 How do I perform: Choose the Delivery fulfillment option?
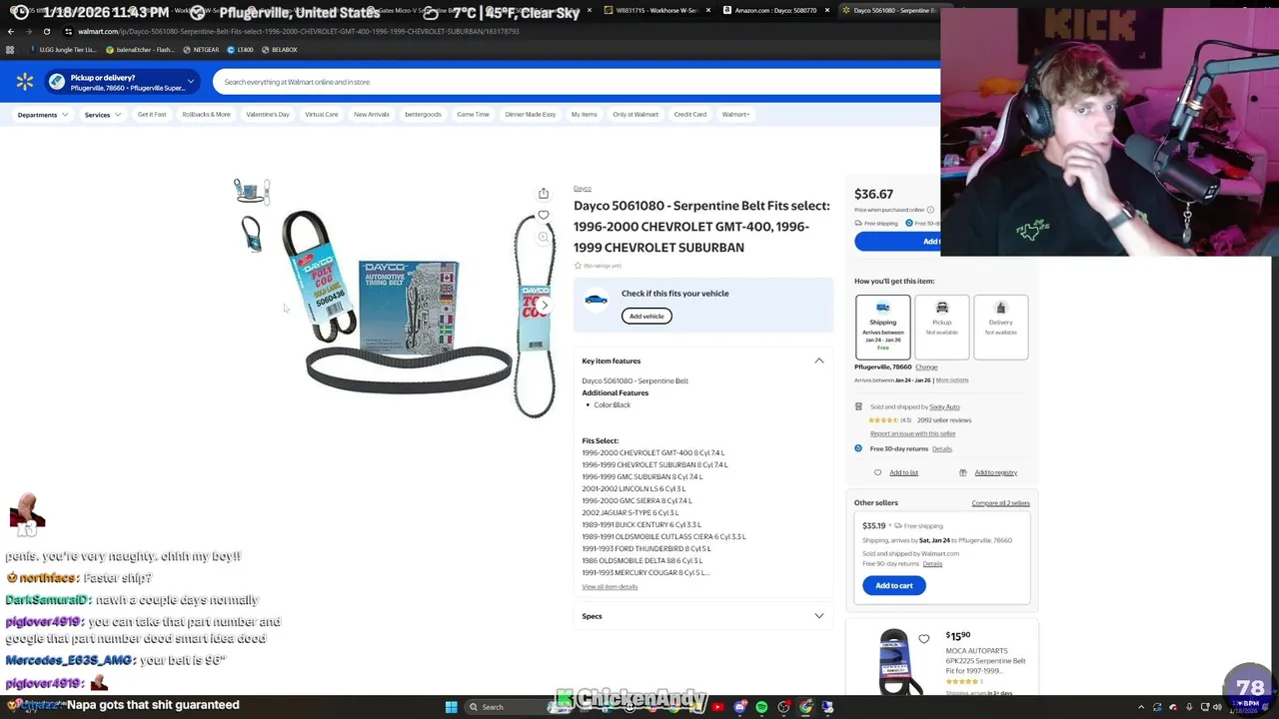pos(1000,327)
